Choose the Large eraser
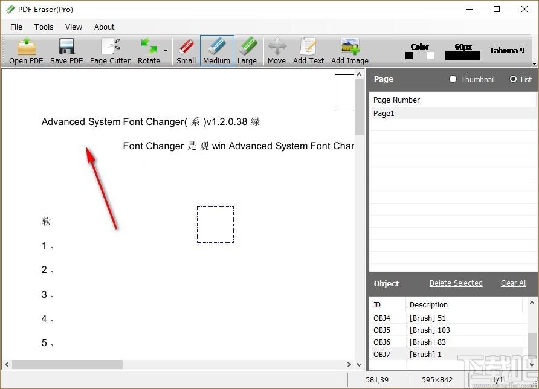Screen dimensions: 539x389 (247, 51)
